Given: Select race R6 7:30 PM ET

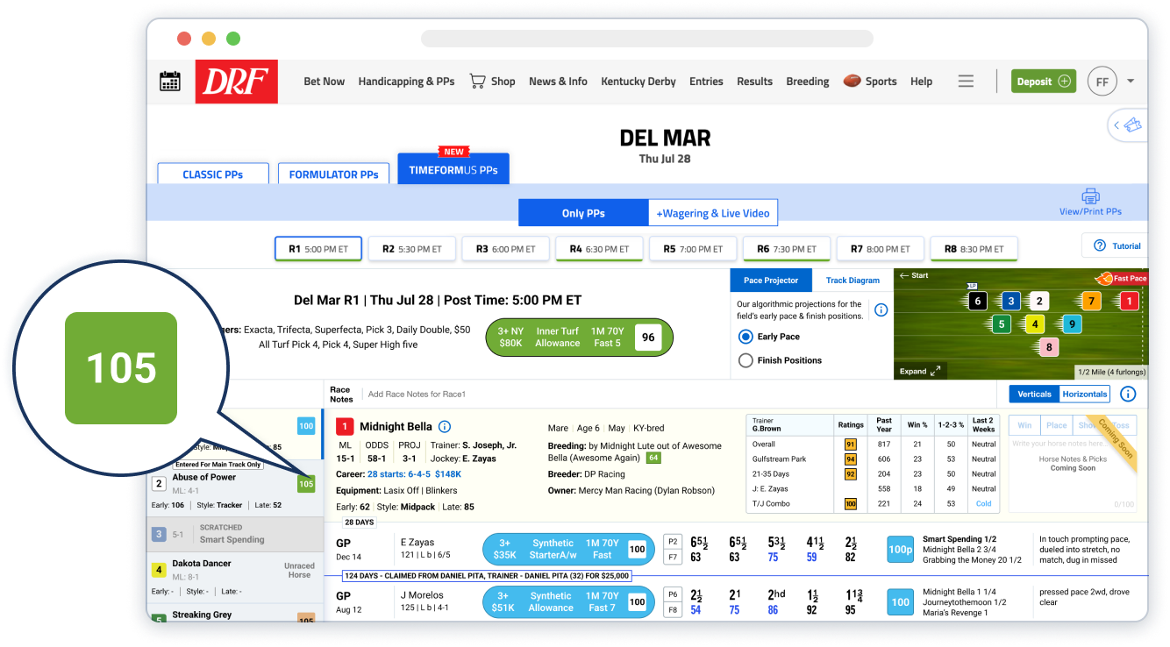Looking at the screenshot, I should [787, 249].
